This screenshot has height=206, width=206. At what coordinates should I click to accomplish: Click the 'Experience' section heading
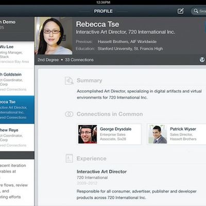pos(92,159)
